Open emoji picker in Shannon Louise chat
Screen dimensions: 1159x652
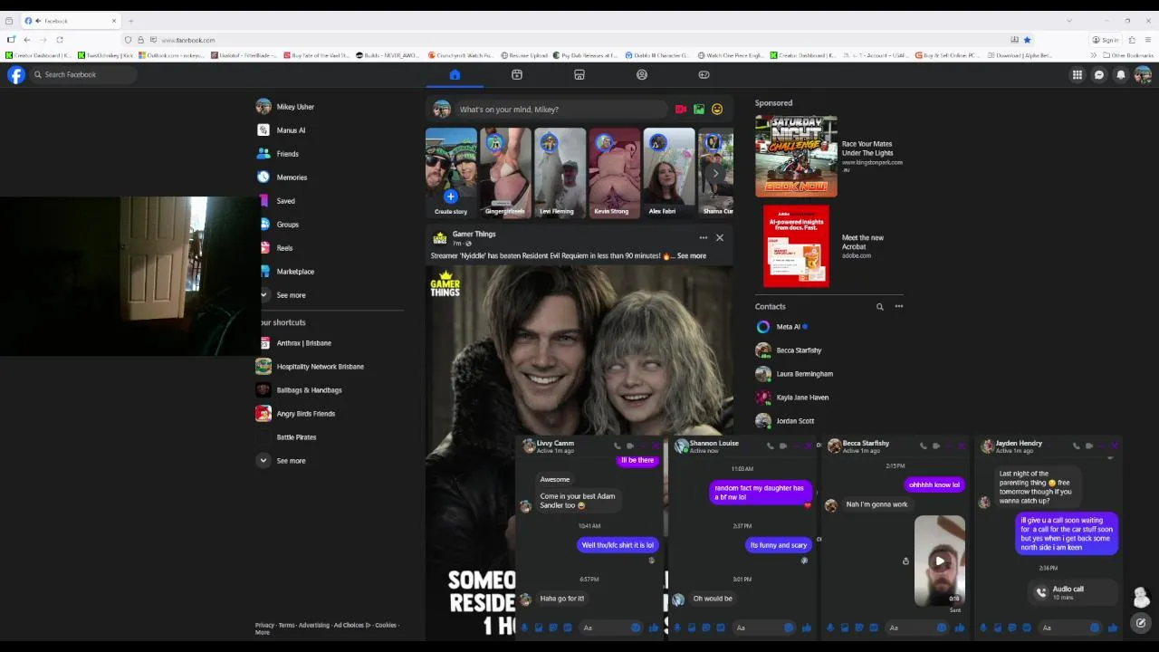coord(789,628)
